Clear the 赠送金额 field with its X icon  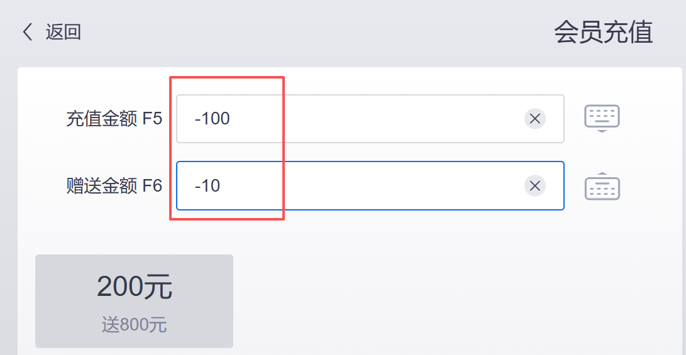coord(534,185)
